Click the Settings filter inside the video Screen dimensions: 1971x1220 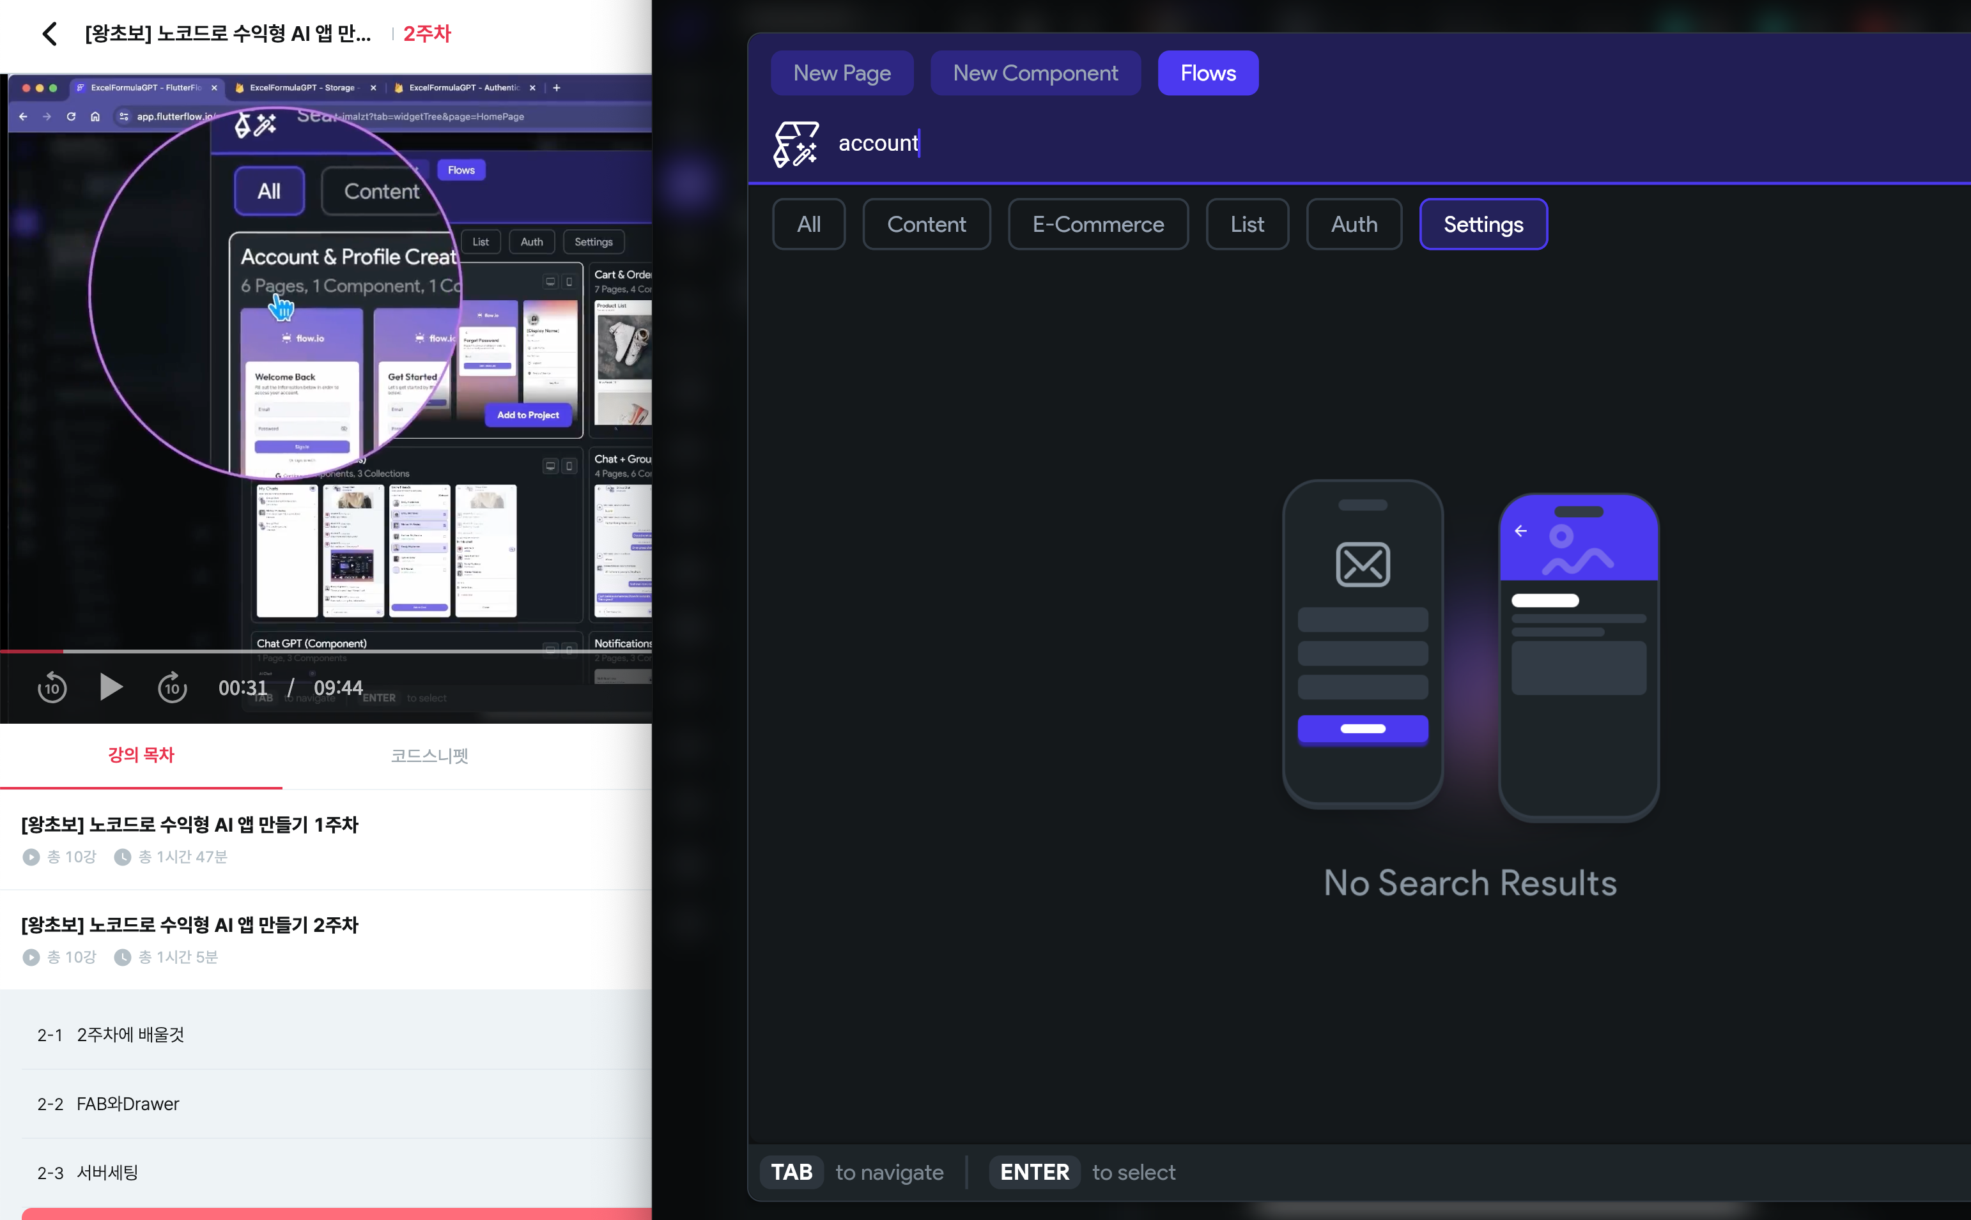[x=593, y=242]
